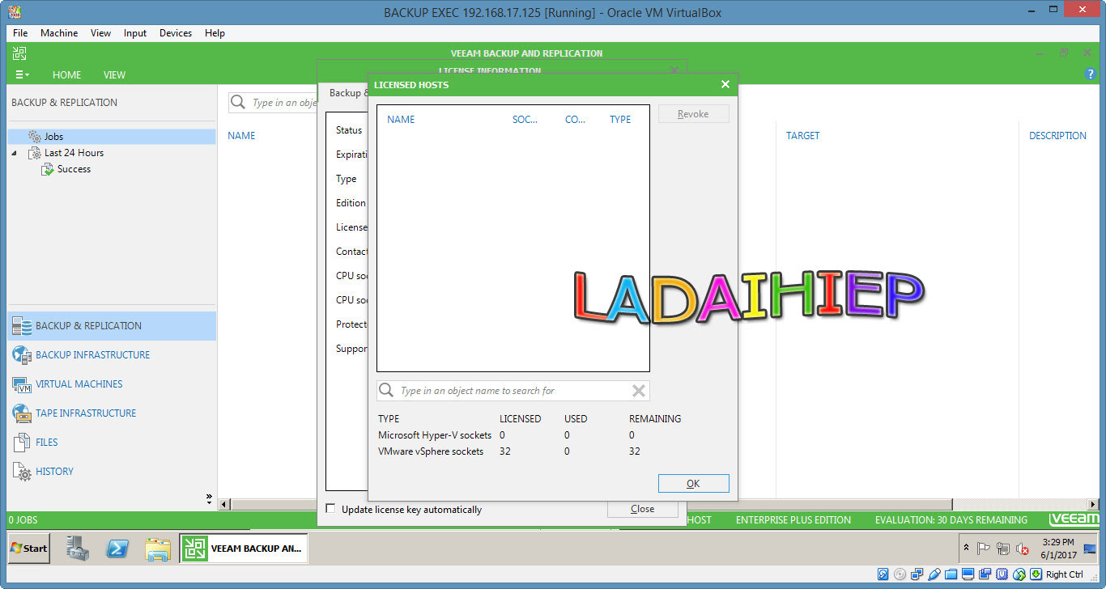The image size is (1106, 589).
Task: Clear Licensed Hosts search with X icon
Action: click(639, 391)
